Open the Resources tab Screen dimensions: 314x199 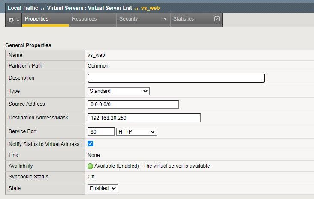(84, 19)
